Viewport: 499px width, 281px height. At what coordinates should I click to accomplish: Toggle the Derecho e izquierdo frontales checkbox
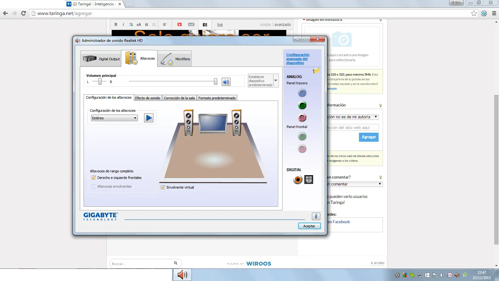[x=94, y=178]
